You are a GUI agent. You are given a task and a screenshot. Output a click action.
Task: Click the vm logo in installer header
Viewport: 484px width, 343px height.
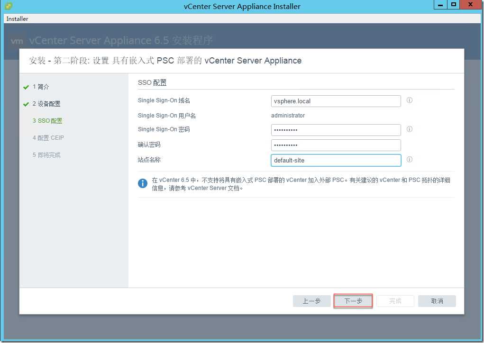pyautogui.click(x=17, y=41)
